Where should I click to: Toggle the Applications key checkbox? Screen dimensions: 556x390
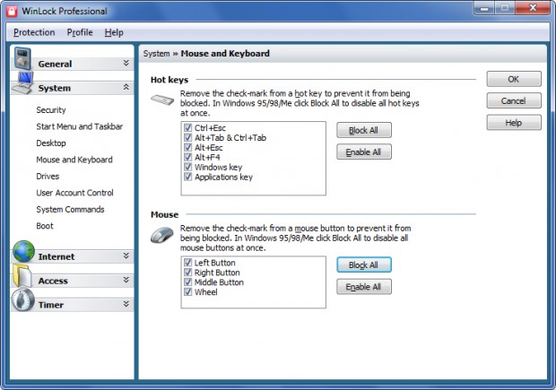pyautogui.click(x=188, y=177)
